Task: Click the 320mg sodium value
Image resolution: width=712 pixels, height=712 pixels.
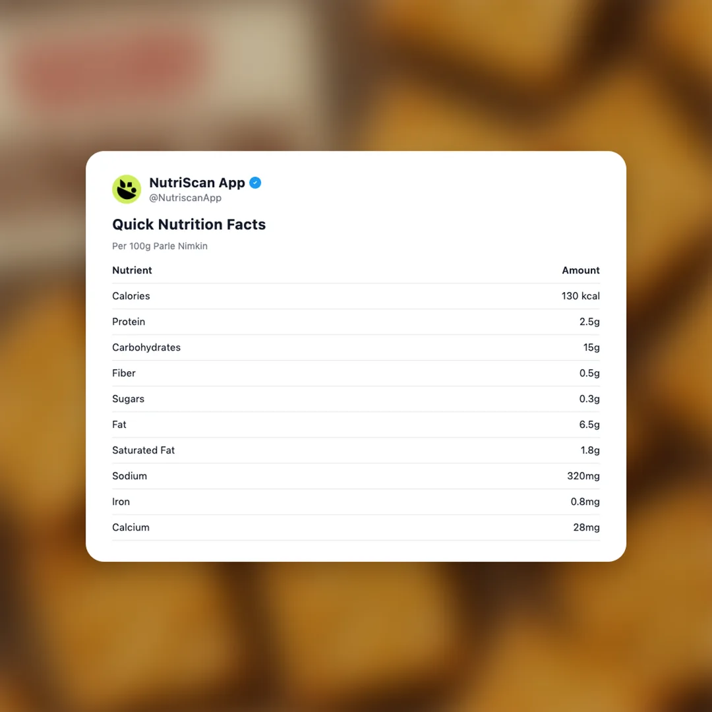Action: pyautogui.click(x=583, y=476)
